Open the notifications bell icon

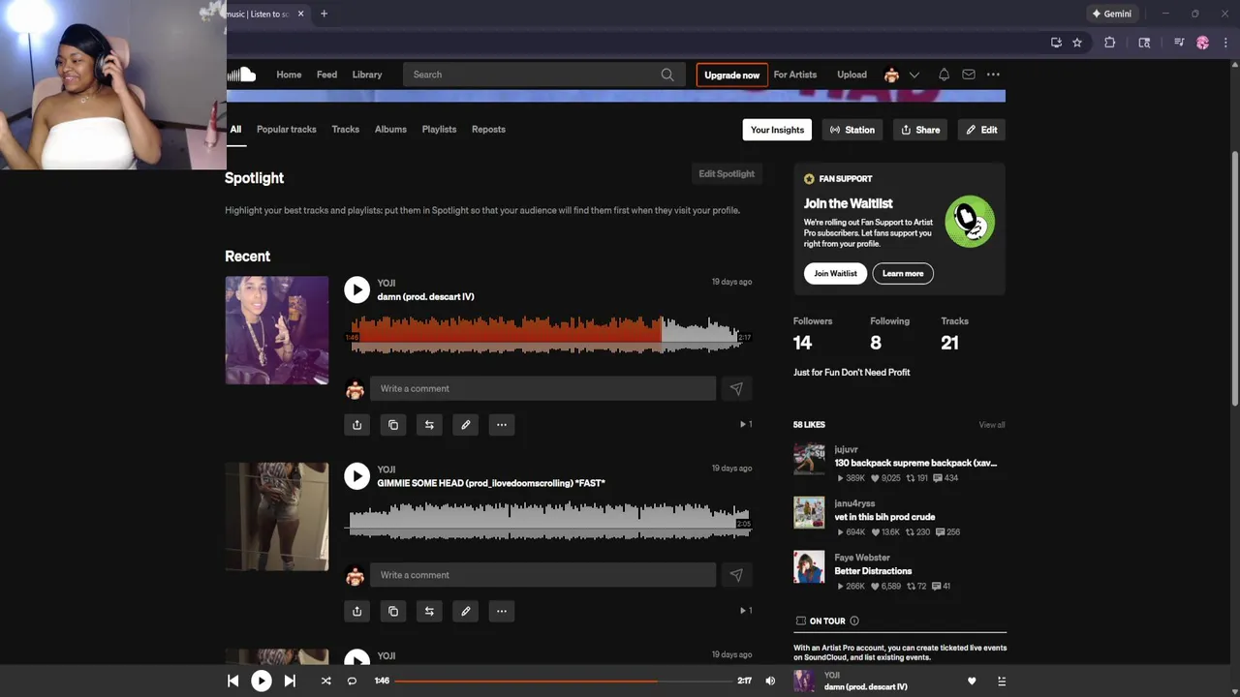click(x=944, y=75)
